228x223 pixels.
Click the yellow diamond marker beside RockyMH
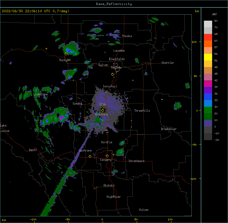(66, 54)
